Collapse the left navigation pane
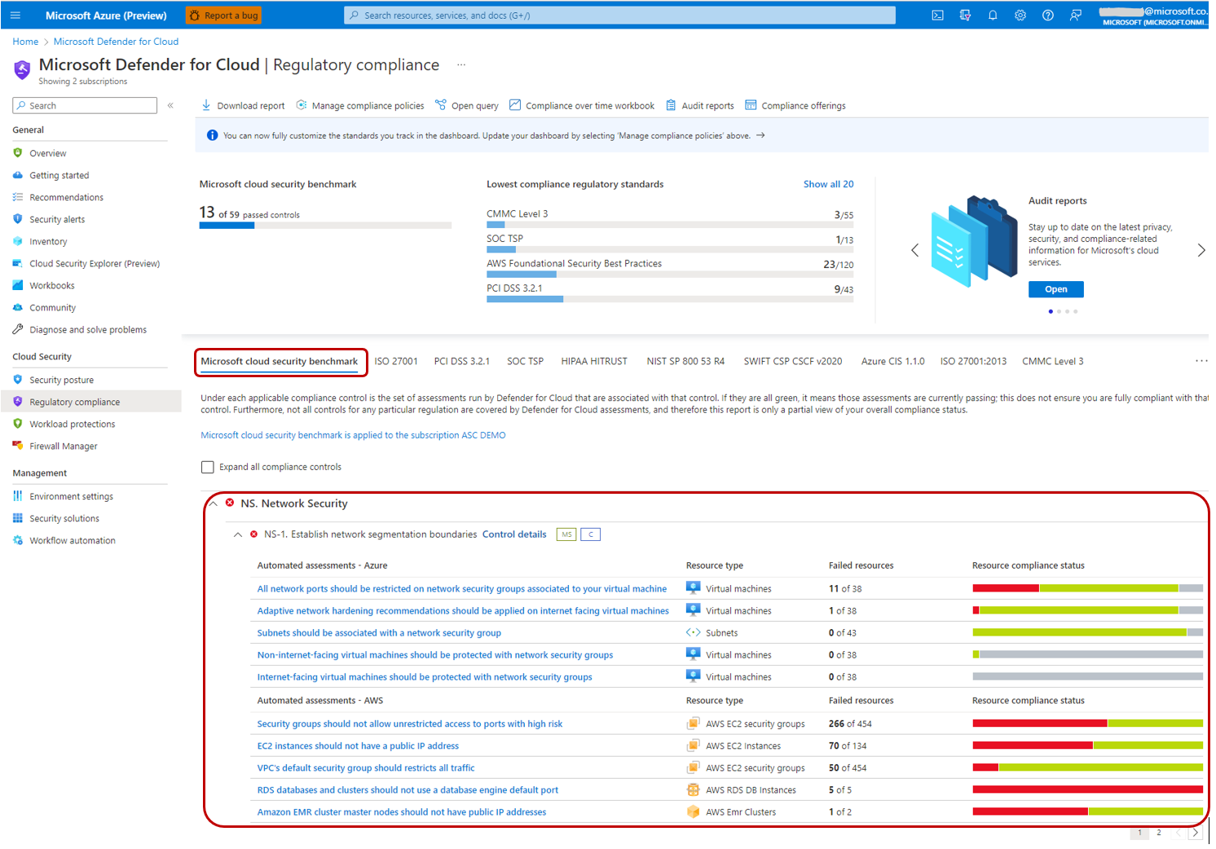 [x=170, y=105]
